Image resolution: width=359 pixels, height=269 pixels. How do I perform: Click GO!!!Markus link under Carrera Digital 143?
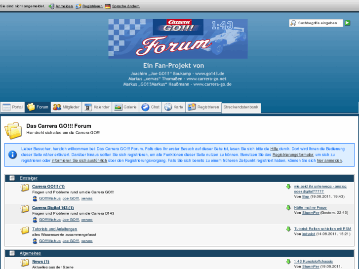point(50,220)
